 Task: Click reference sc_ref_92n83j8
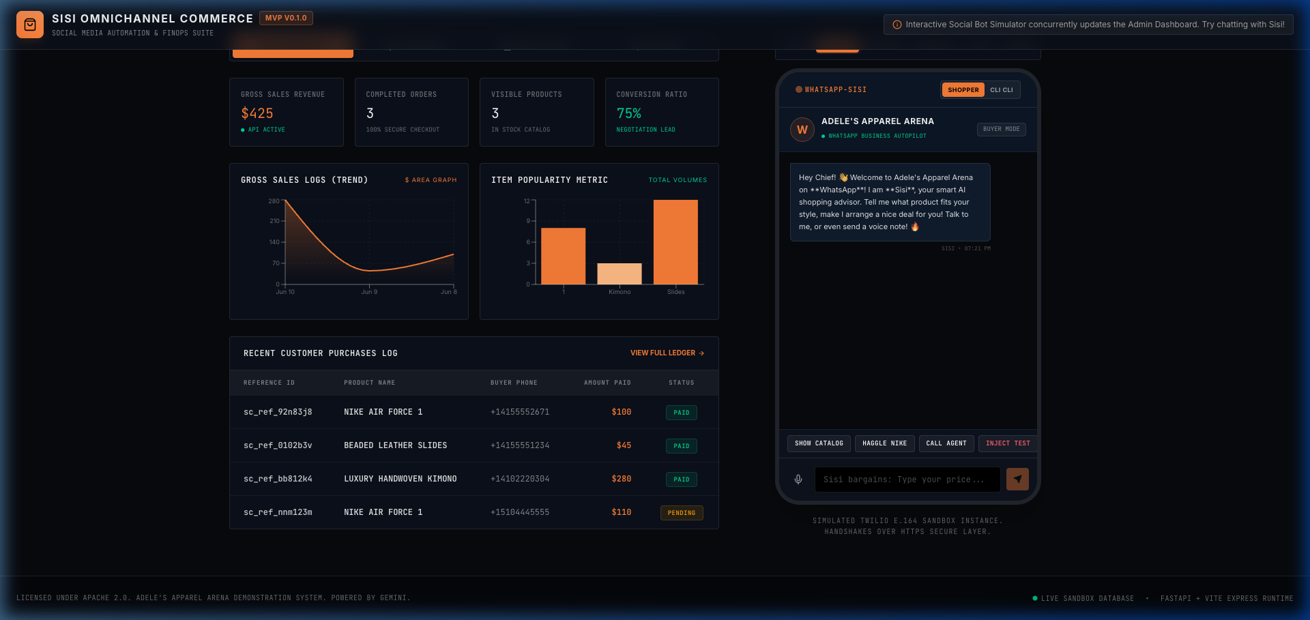[278, 412]
